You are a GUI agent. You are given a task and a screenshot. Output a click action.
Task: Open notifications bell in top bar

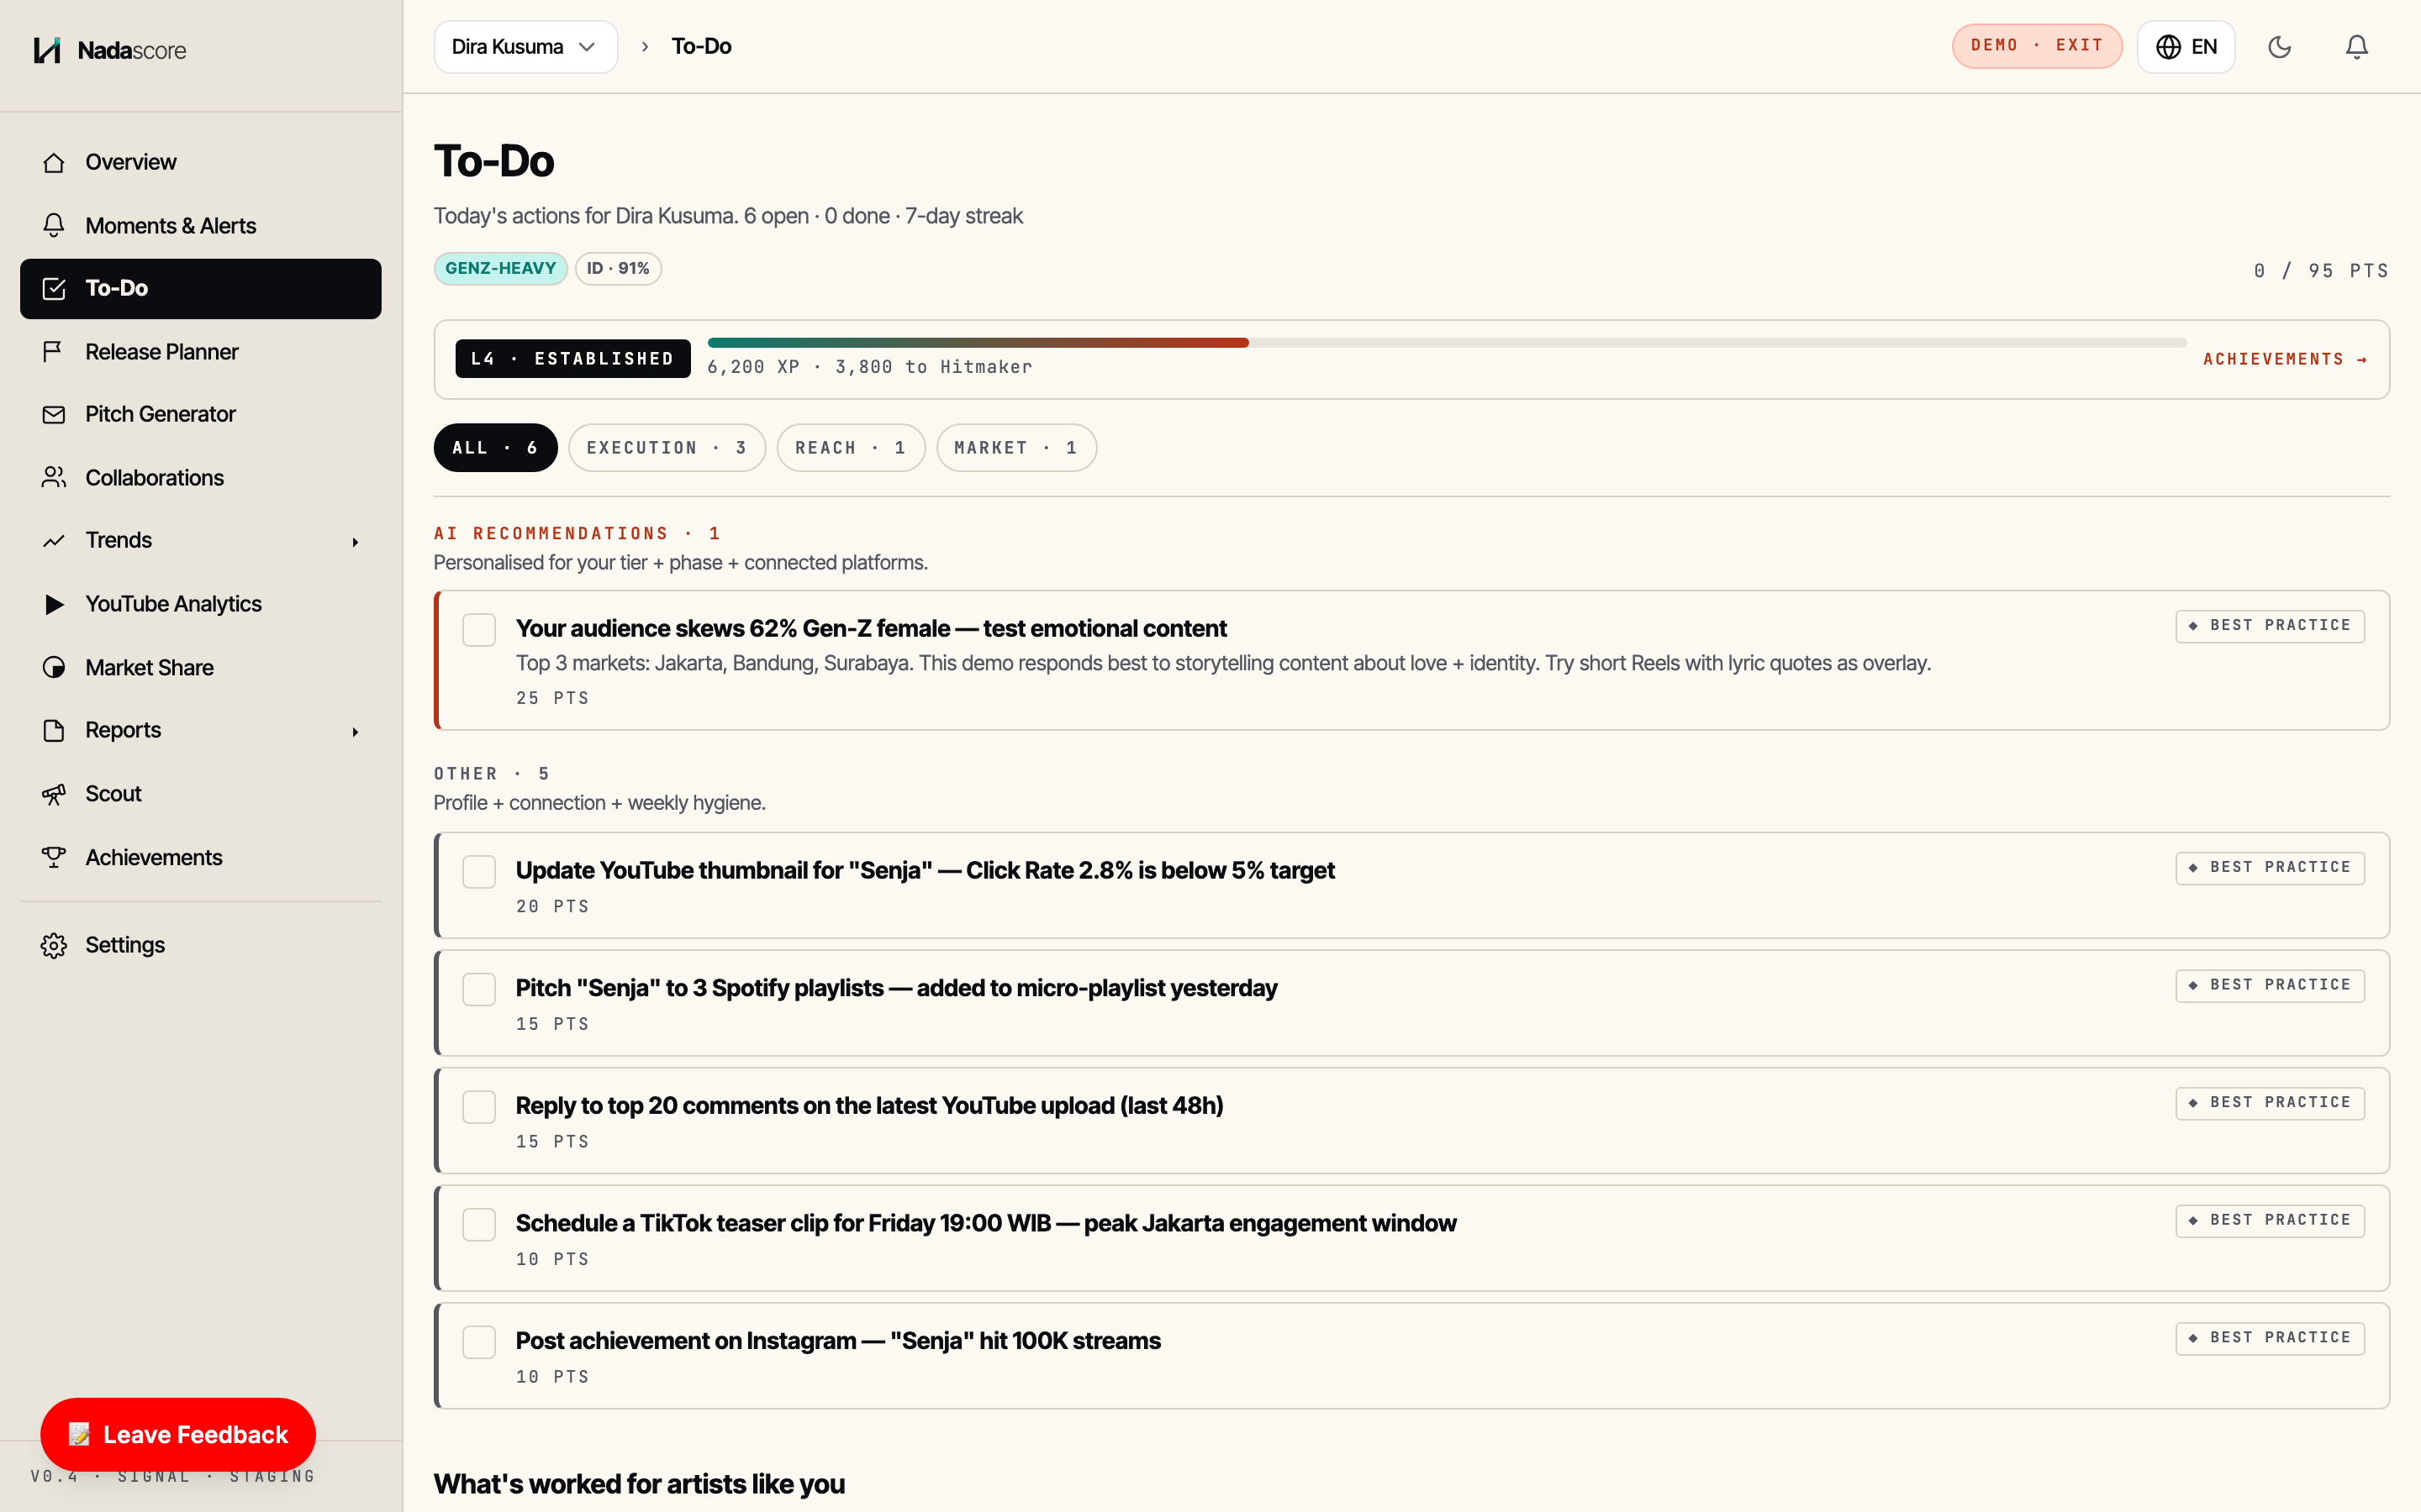pos(2357,47)
